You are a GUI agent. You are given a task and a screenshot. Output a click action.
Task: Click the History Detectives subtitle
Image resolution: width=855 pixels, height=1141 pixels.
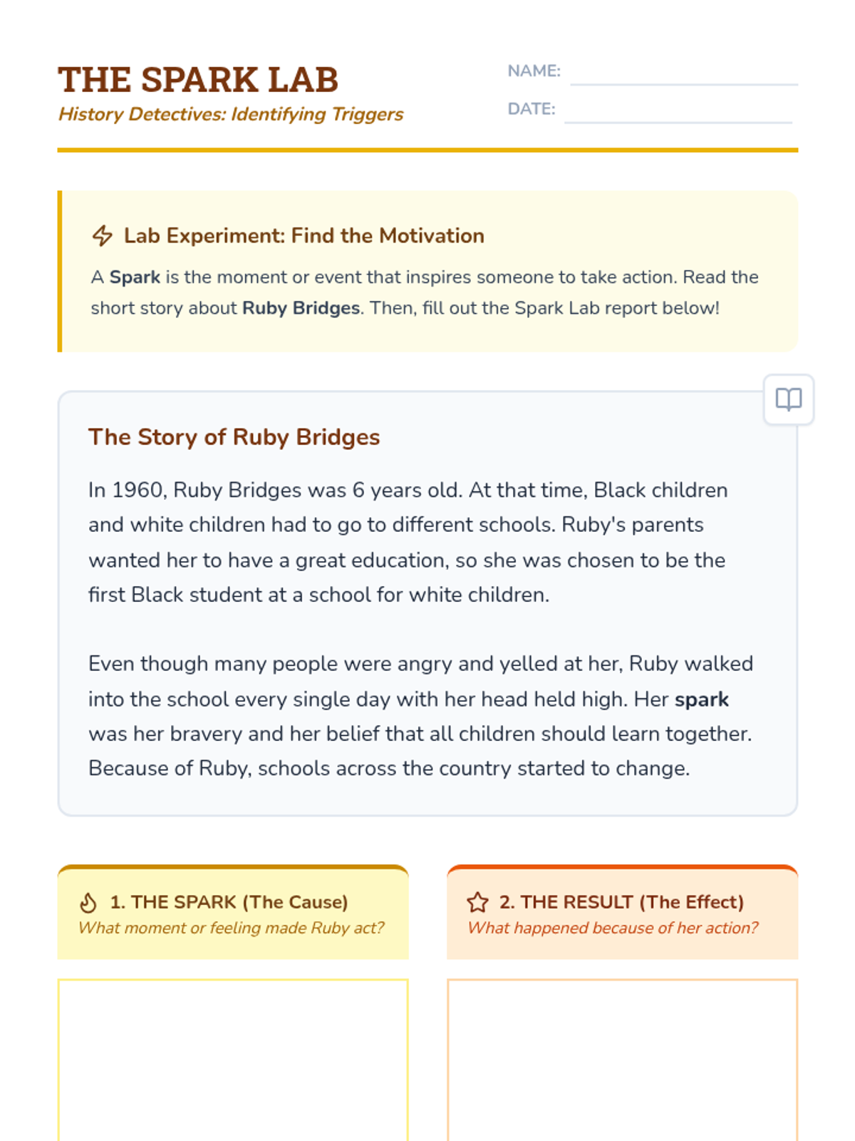231,114
